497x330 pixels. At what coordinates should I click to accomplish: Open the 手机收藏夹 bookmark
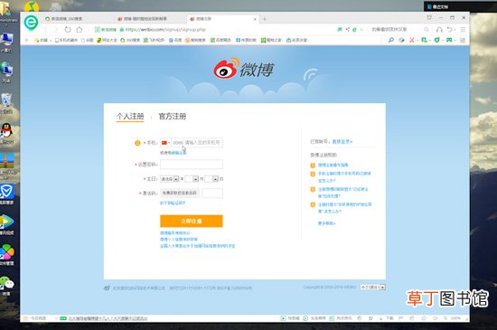coord(66,41)
